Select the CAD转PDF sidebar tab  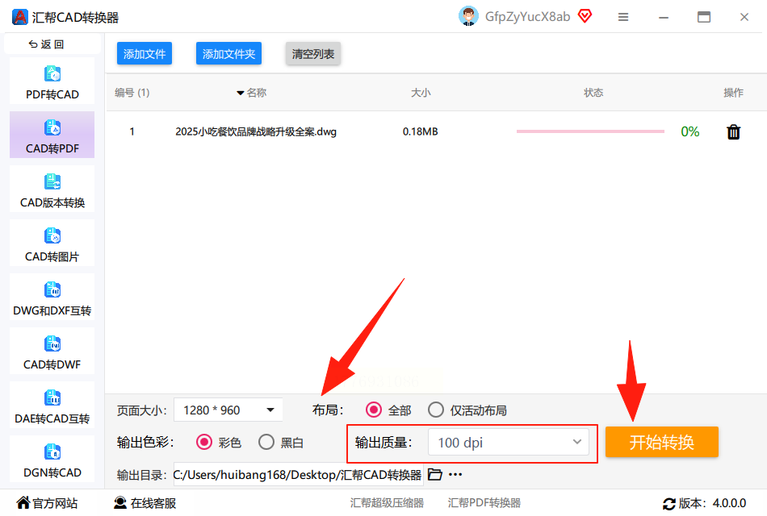point(52,135)
